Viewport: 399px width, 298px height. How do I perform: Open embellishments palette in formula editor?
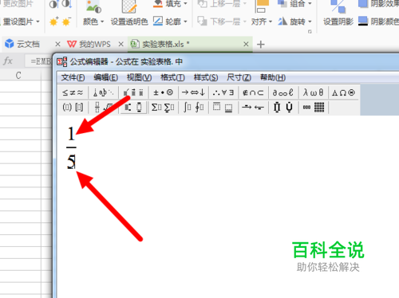click(x=133, y=92)
